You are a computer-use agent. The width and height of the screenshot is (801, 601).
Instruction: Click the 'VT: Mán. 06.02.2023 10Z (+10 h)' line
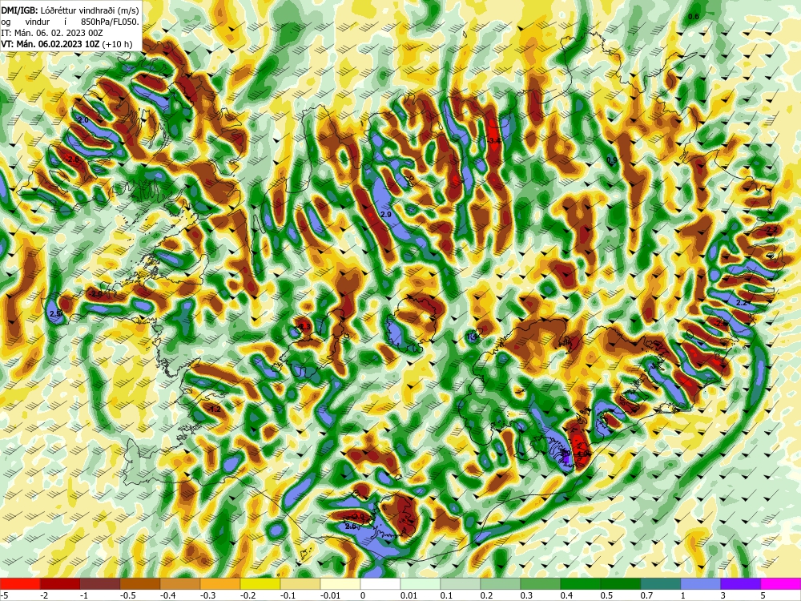tap(66, 44)
